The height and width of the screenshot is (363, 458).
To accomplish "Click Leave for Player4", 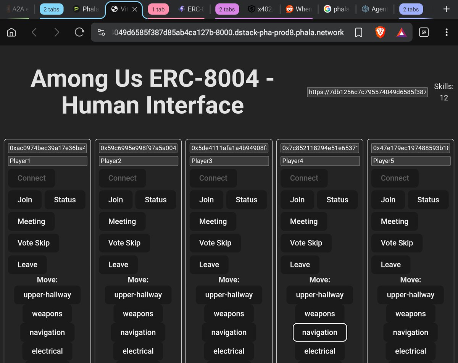I will coord(300,265).
